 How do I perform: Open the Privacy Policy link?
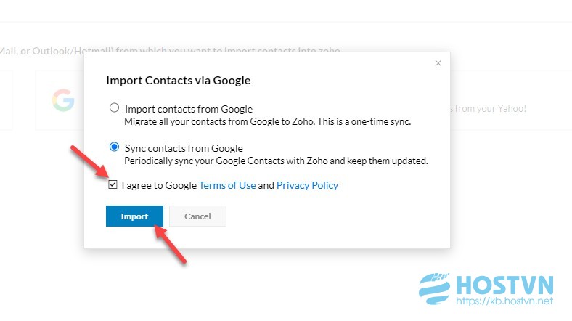pyautogui.click(x=307, y=185)
